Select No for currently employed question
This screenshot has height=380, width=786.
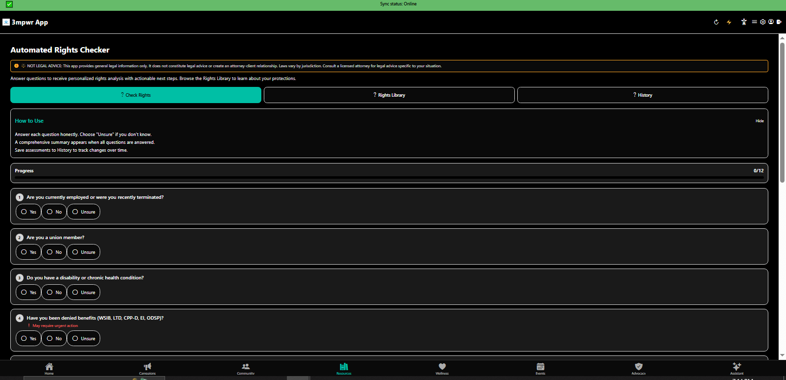pyautogui.click(x=54, y=212)
